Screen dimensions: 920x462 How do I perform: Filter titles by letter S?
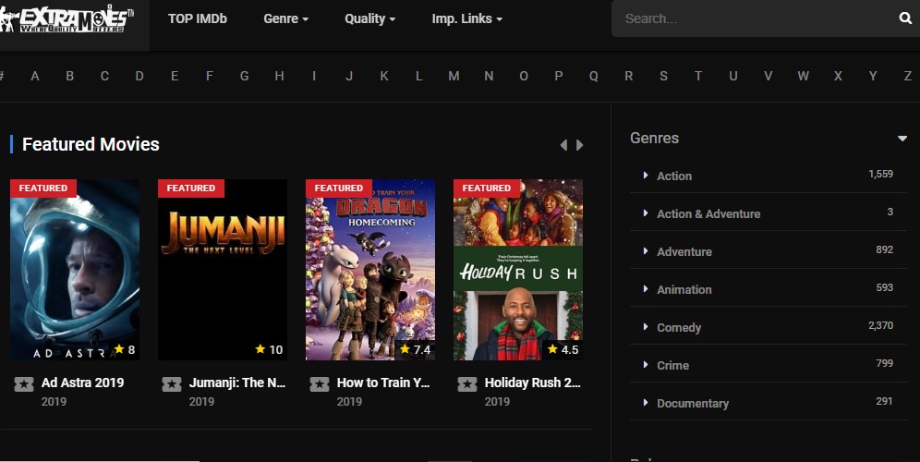tap(663, 76)
